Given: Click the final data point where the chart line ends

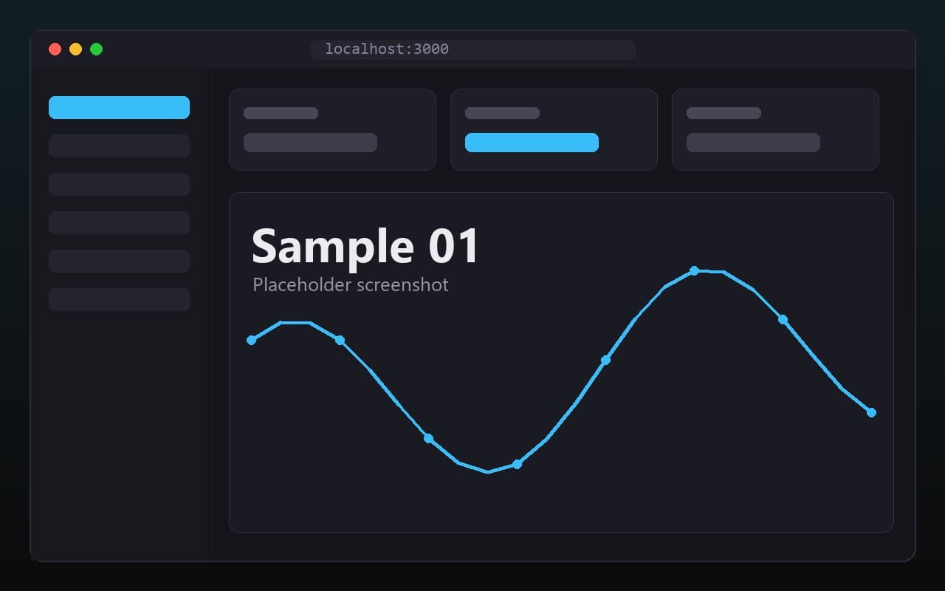Looking at the screenshot, I should click(x=871, y=412).
